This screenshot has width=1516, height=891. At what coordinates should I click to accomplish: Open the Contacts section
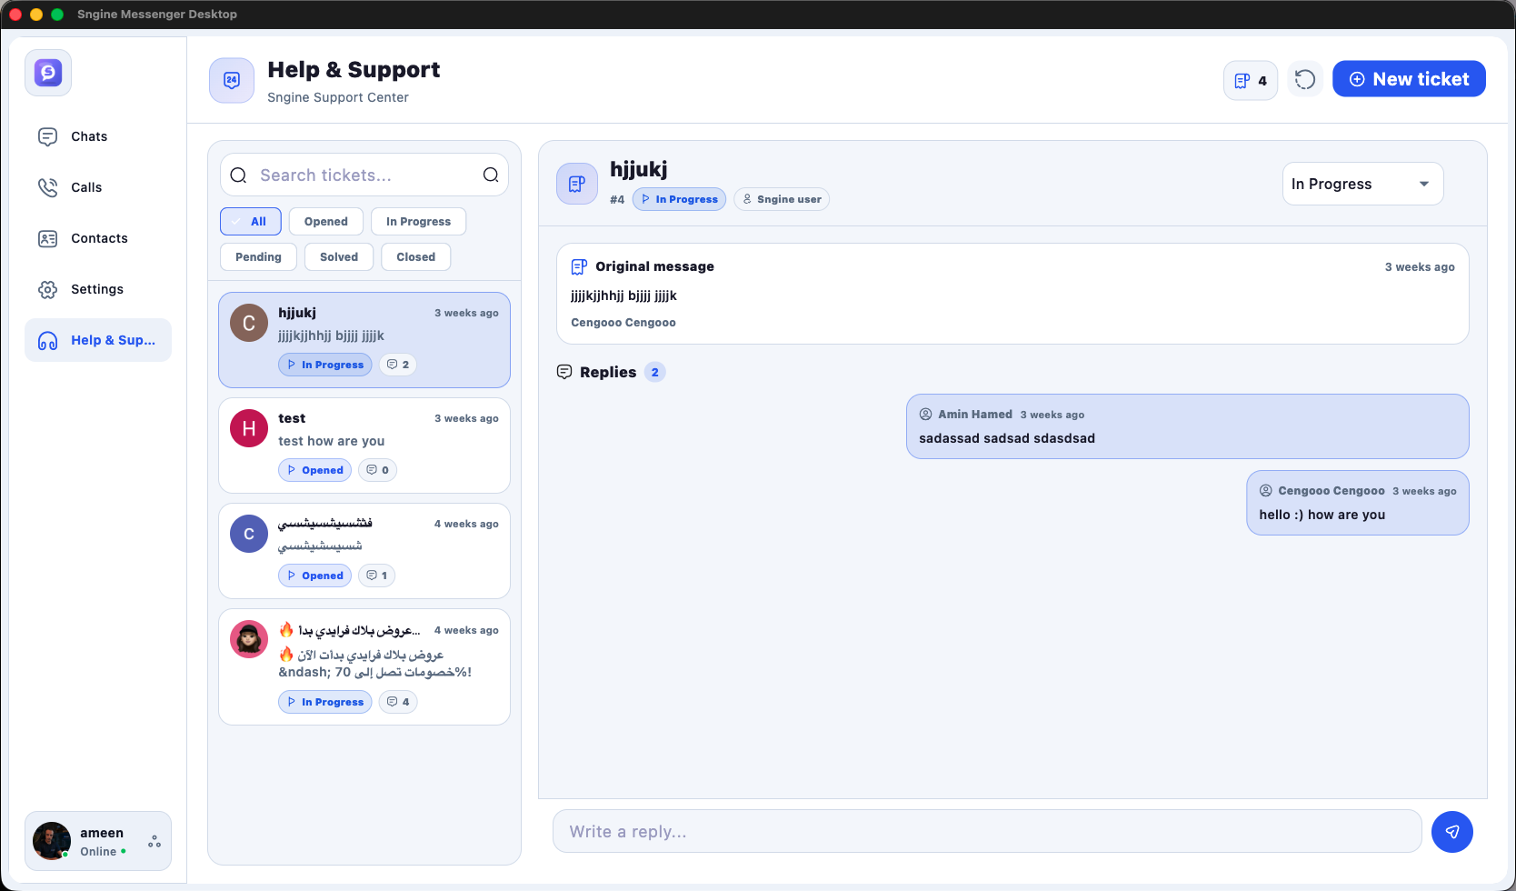point(97,238)
